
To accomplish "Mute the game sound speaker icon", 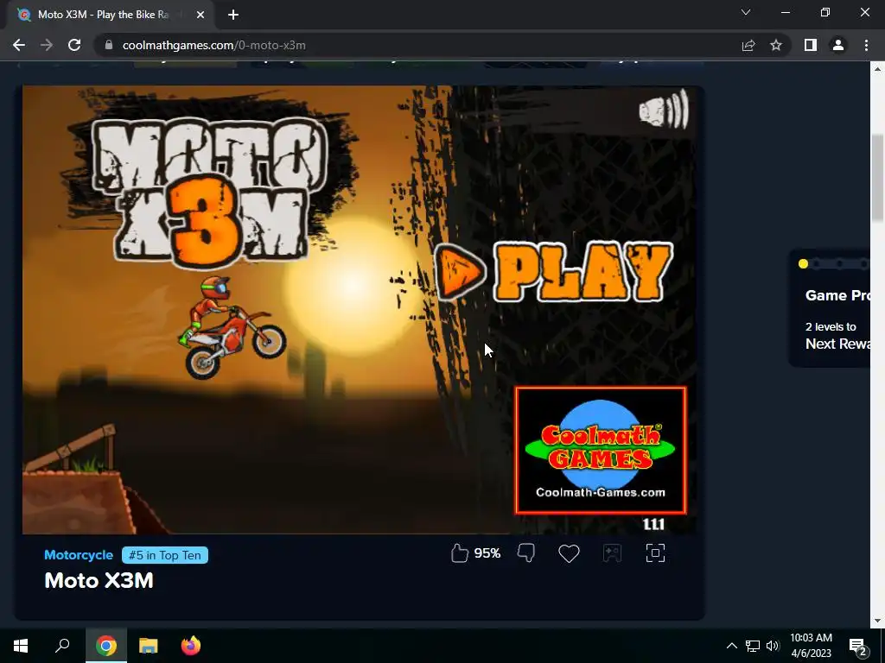I will 664,110.
